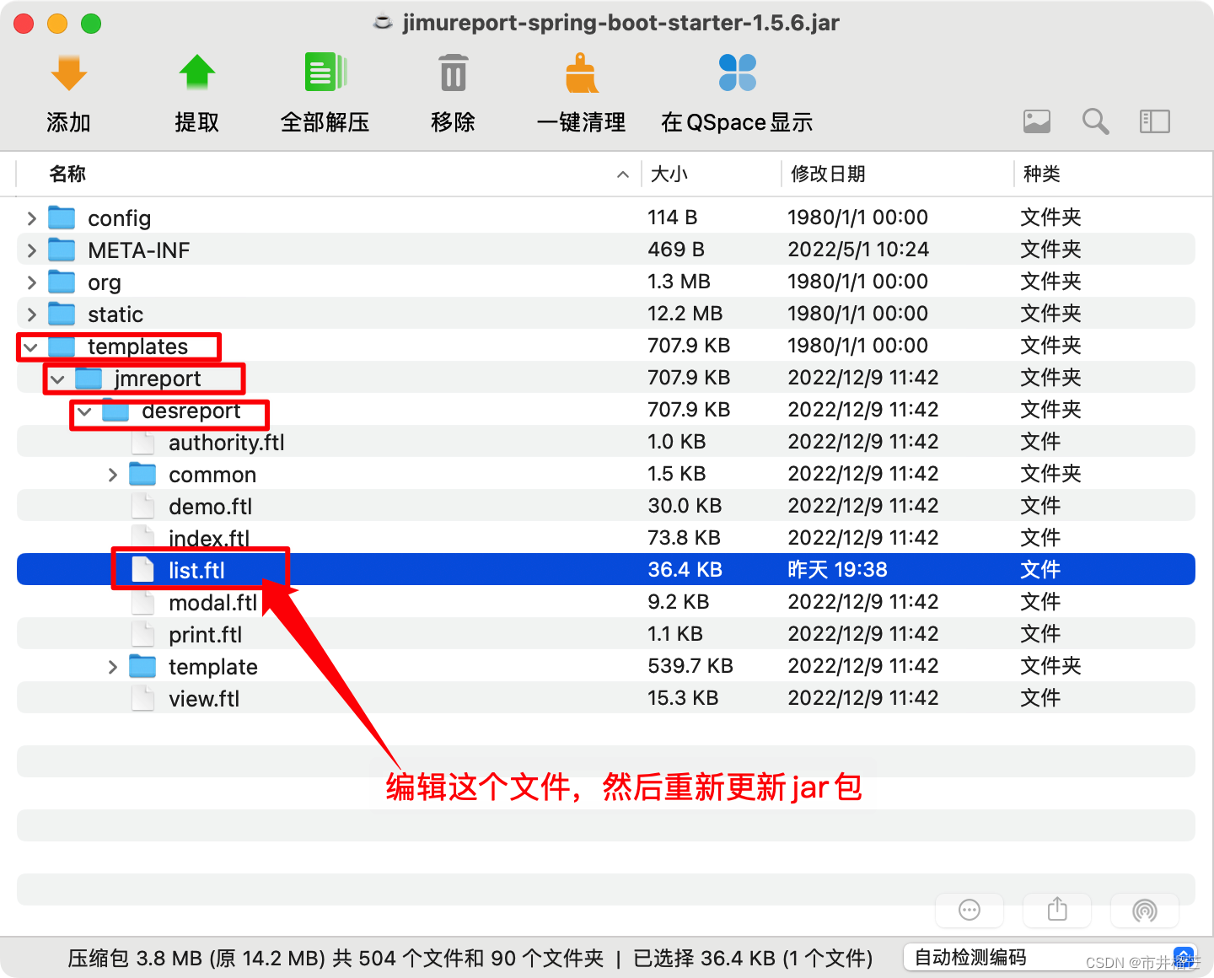
Task: Click the search magnifier icon
Action: (x=1096, y=121)
